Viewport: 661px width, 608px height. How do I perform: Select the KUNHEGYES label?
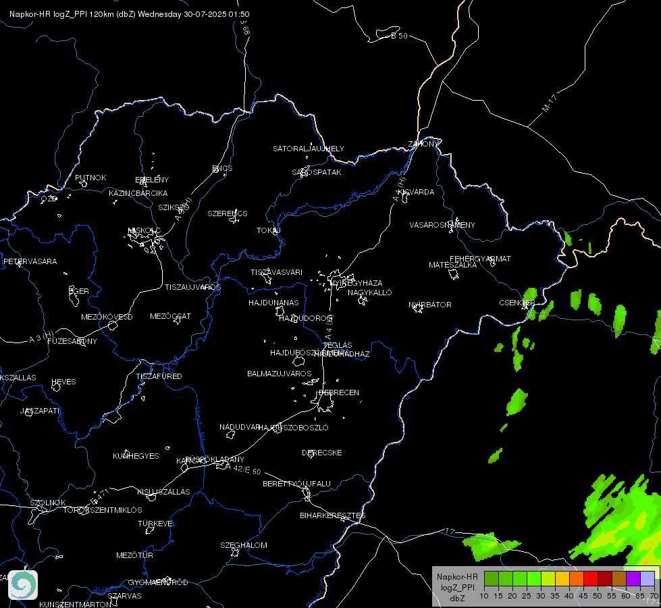tap(136, 456)
